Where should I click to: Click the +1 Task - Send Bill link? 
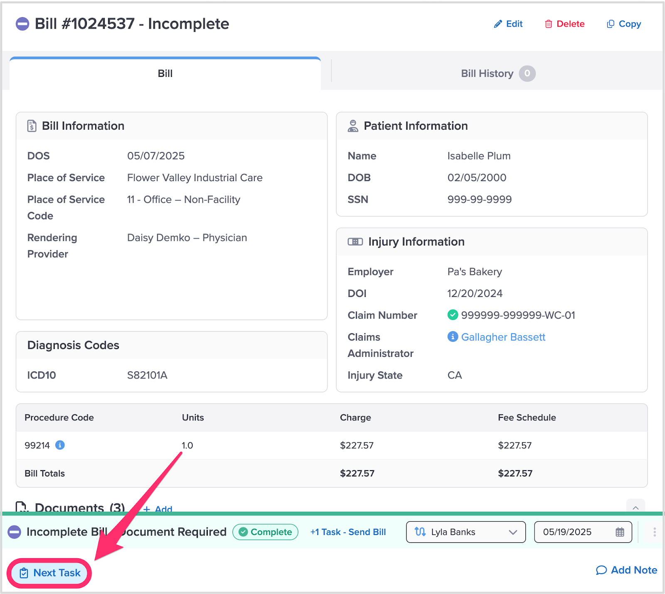(x=348, y=532)
